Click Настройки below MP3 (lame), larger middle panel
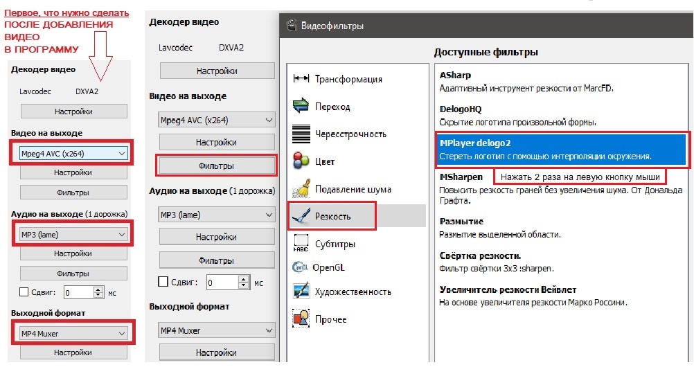 coord(217,237)
